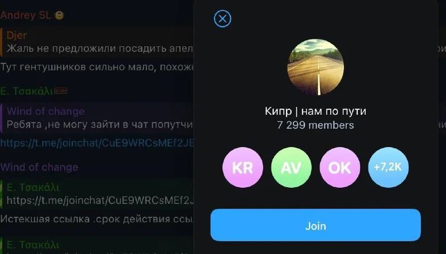The width and height of the screenshot is (446, 254).
Task: Select the AV member avatar
Action: (x=291, y=167)
